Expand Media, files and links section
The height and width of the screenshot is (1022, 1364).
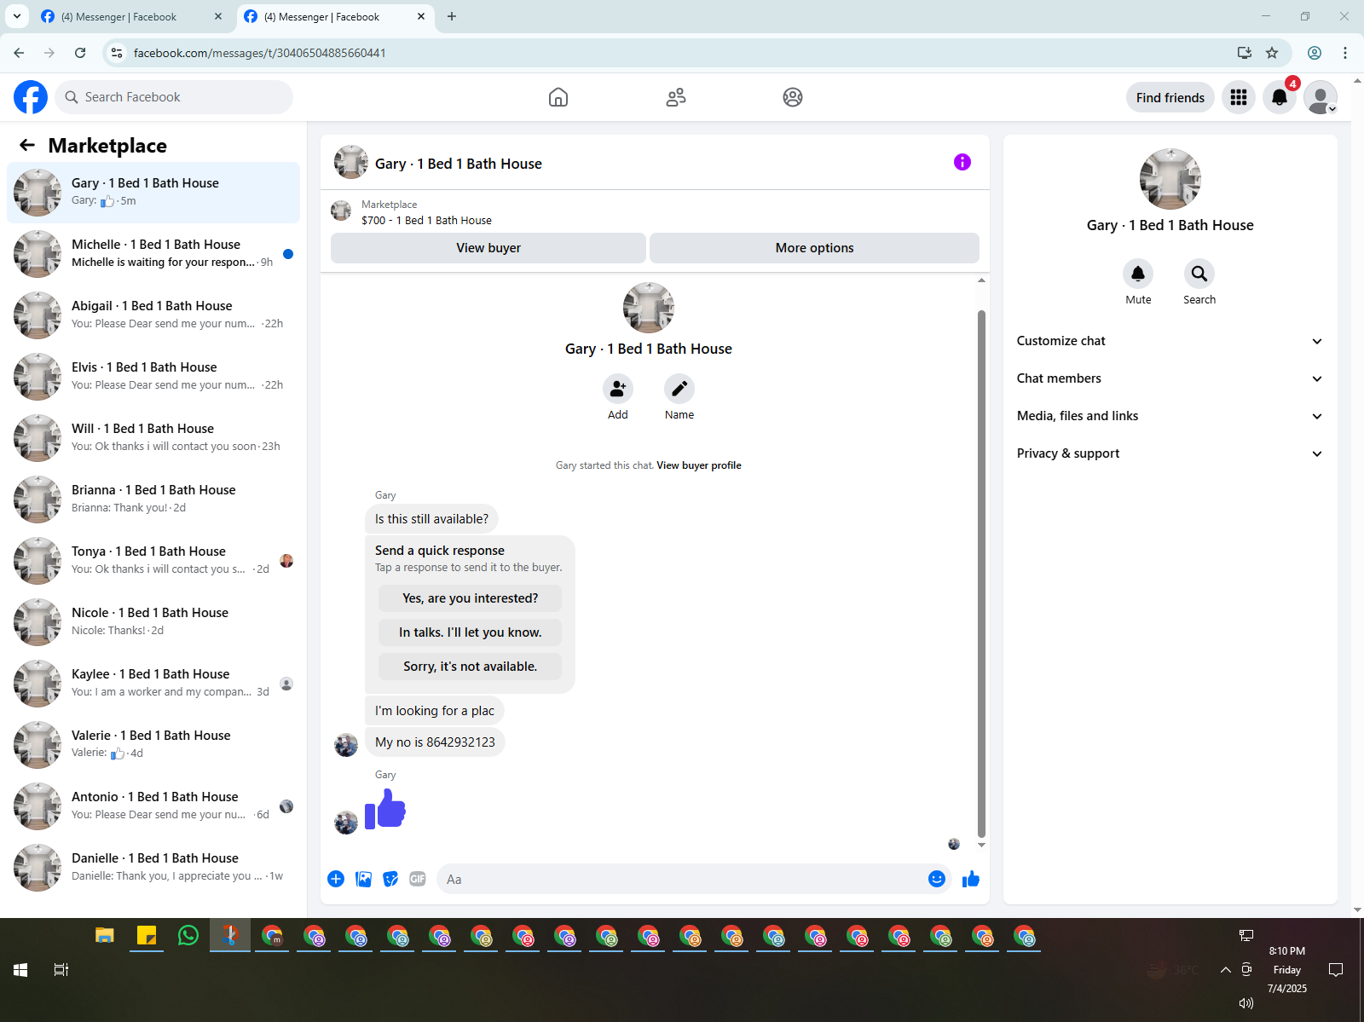point(1170,416)
